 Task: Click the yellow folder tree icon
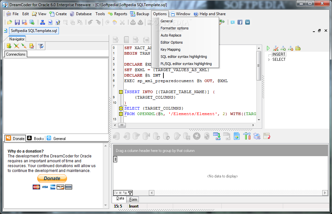pos(298,48)
